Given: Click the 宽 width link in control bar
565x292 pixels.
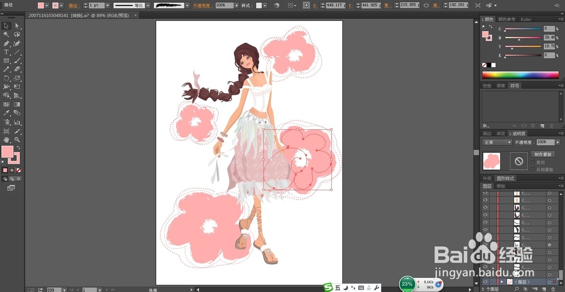Looking at the screenshot, I should [x=388, y=6].
